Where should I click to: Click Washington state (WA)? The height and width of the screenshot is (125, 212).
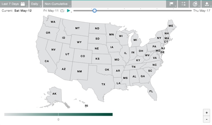53,22
